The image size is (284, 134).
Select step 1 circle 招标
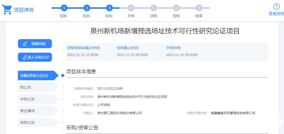tap(64, 8)
